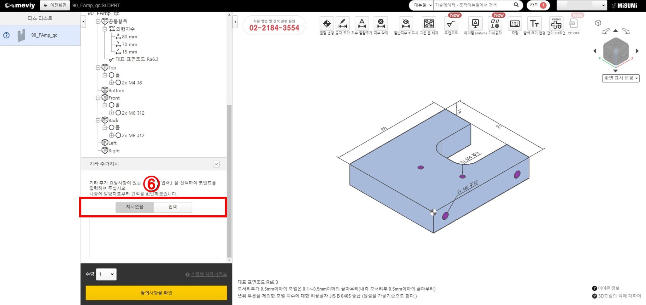Open the 수량별 자동가격표 link
Screen dimensions: 646x305
point(208,274)
